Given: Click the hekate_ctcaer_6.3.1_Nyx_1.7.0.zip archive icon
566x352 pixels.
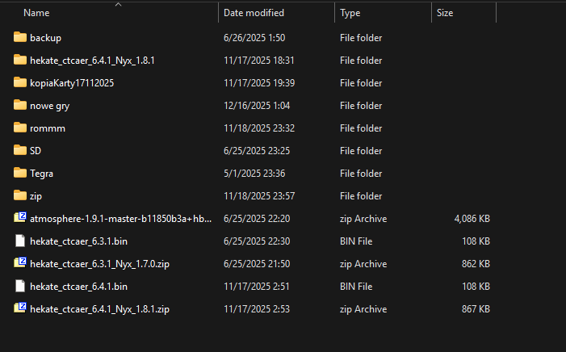Looking at the screenshot, I should click(21, 263).
